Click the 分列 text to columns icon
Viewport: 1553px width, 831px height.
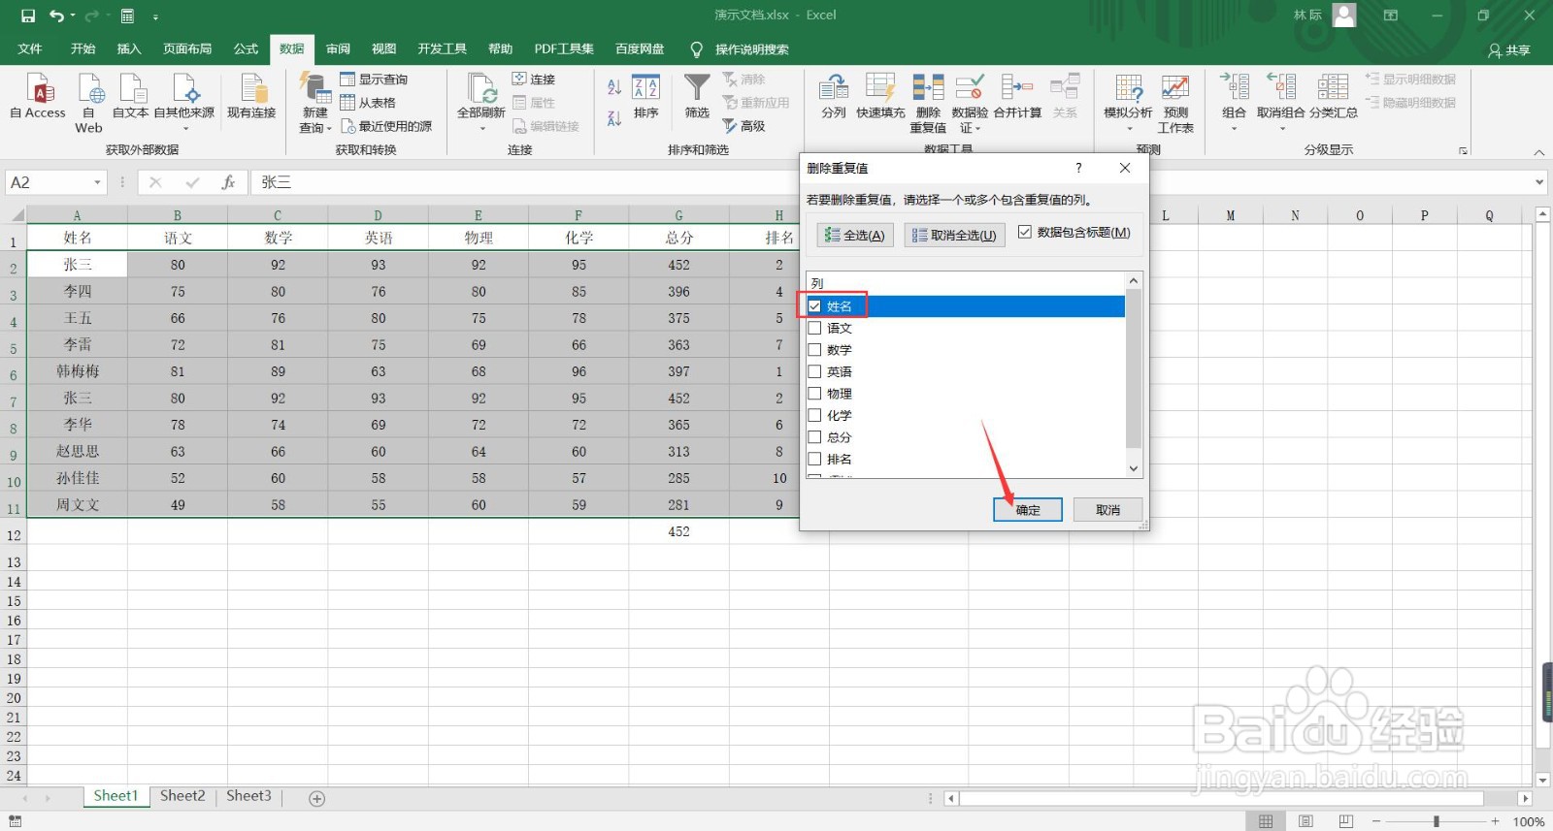[x=834, y=88]
